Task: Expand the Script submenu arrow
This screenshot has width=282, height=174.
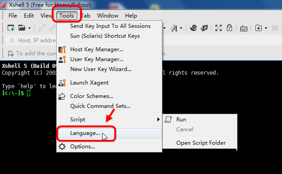Action: click(x=158, y=119)
